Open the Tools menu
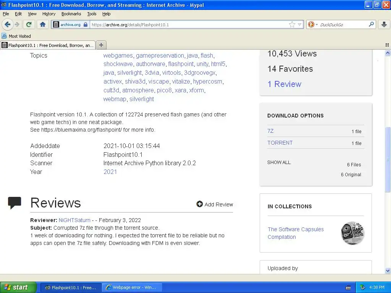391x293 pixels. coord(92,14)
